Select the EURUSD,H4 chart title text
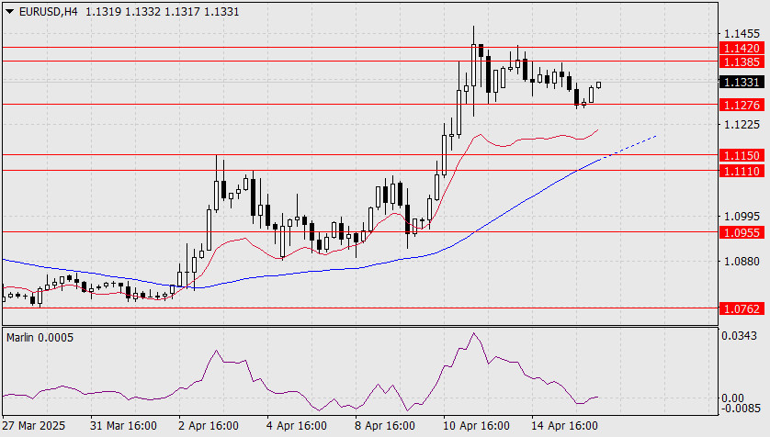The height and width of the screenshot is (437, 770). pyautogui.click(x=48, y=11)
